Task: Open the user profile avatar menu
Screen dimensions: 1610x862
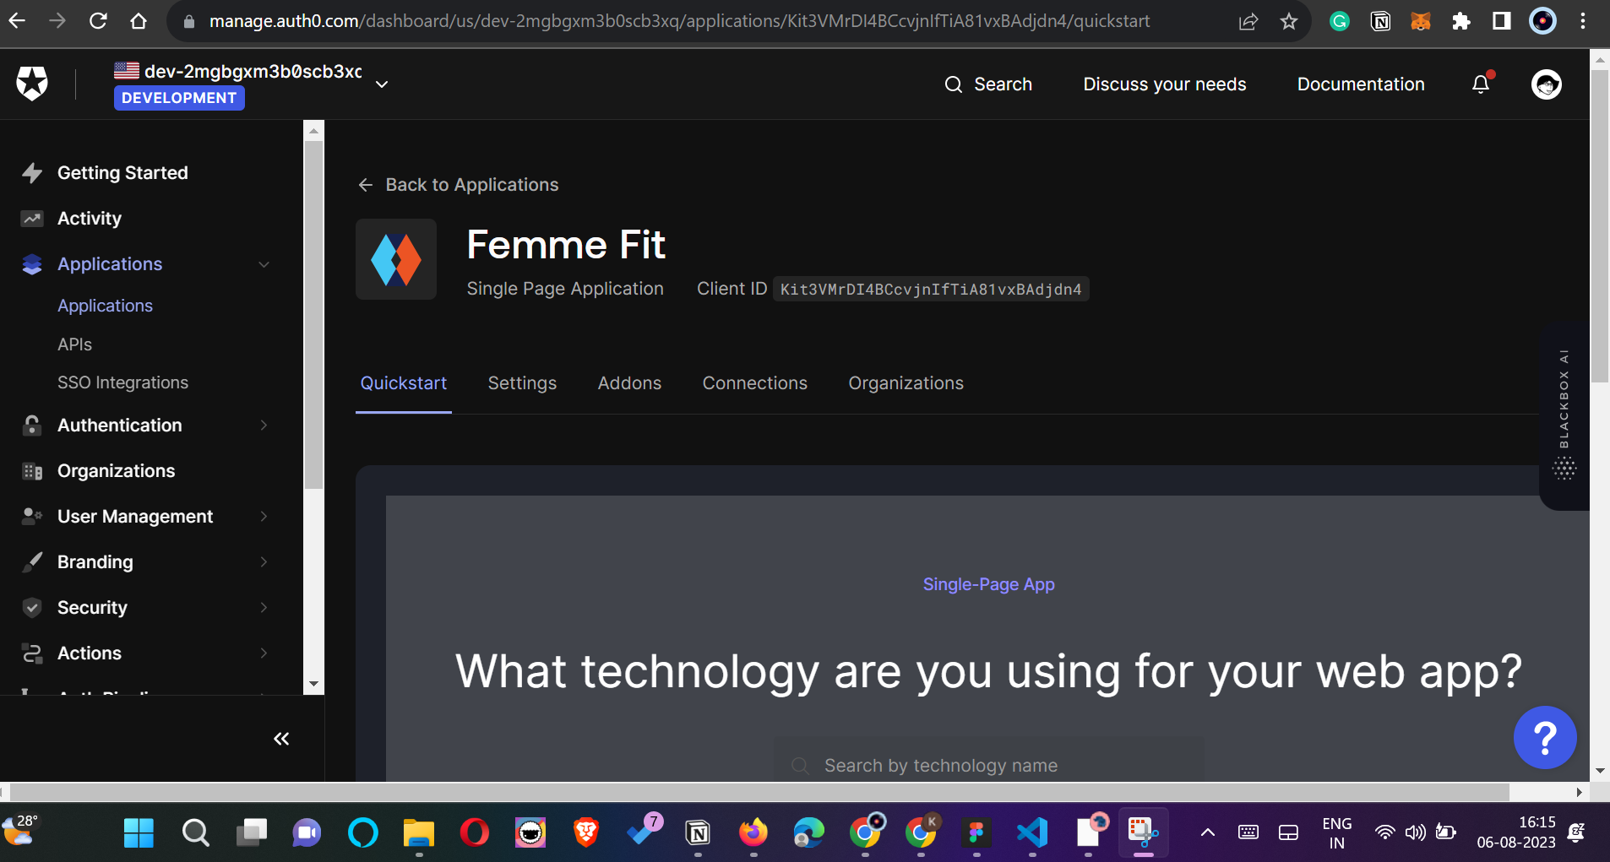Action: (1547, 84)
